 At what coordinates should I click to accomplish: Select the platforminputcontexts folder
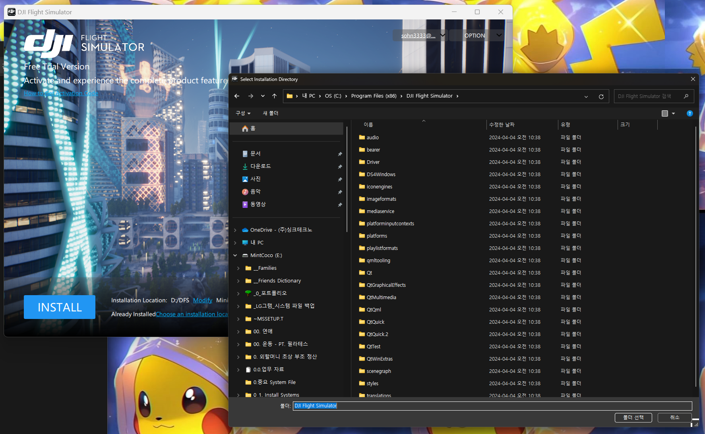[x=390, y=223]
